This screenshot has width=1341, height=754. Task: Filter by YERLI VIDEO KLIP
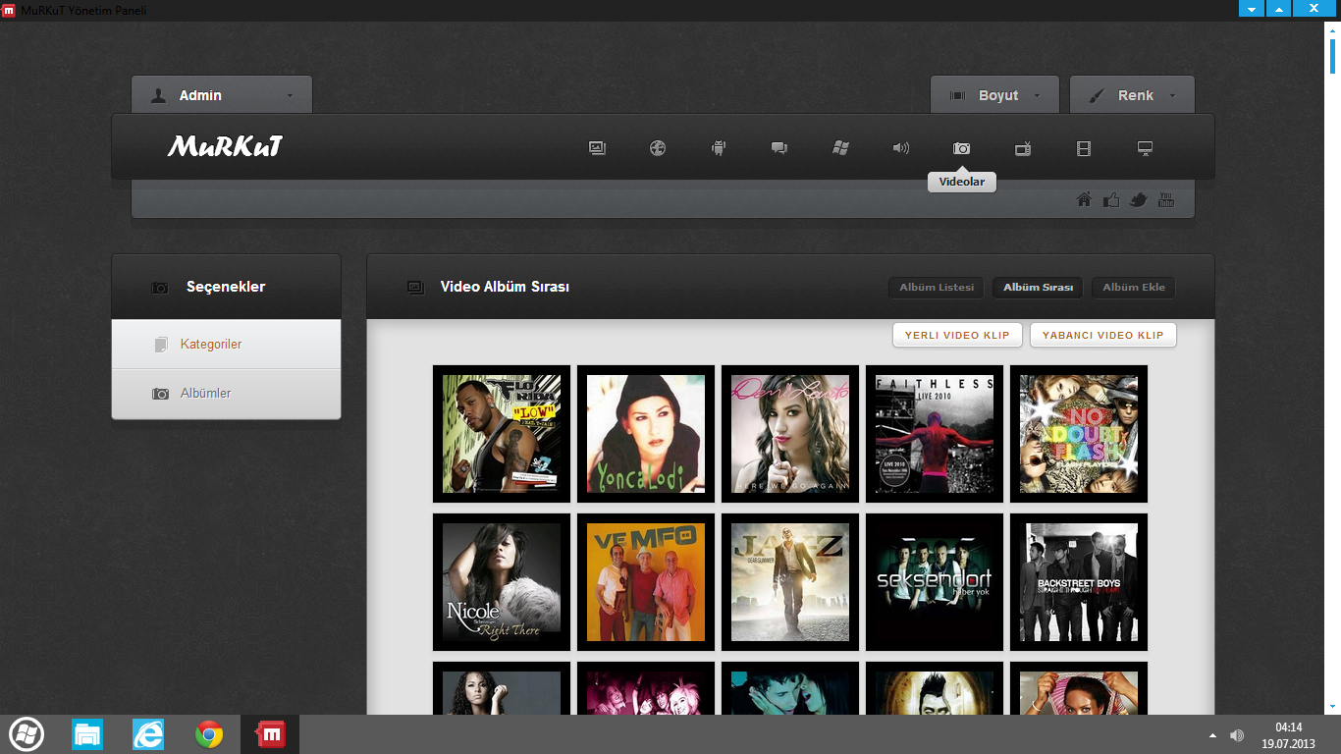pyautogui.click(x=957, y=335)
